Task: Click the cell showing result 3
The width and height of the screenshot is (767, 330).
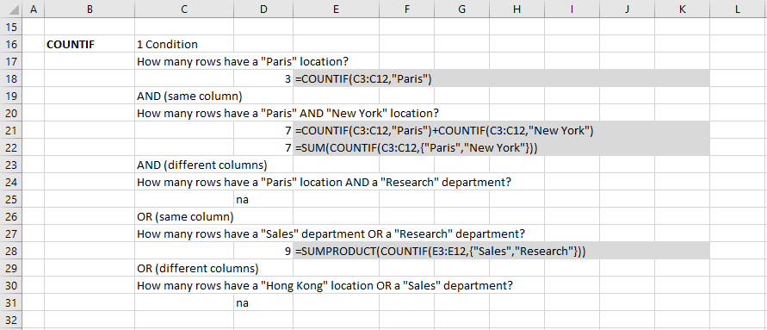Action: pos(263,78)
